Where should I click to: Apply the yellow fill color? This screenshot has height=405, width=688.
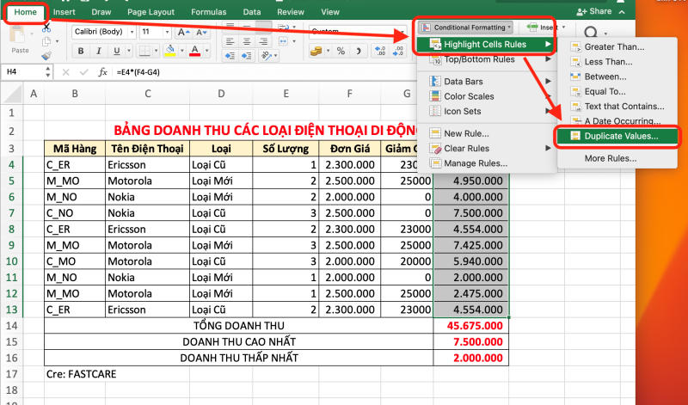170,51
